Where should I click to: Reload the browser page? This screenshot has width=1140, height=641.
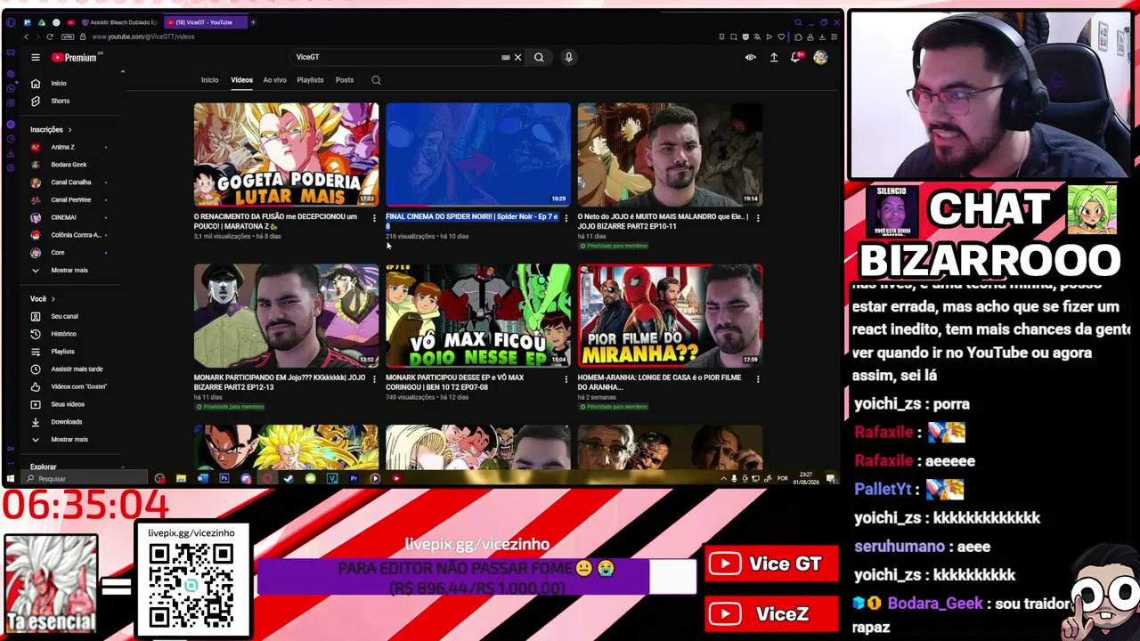50,37
